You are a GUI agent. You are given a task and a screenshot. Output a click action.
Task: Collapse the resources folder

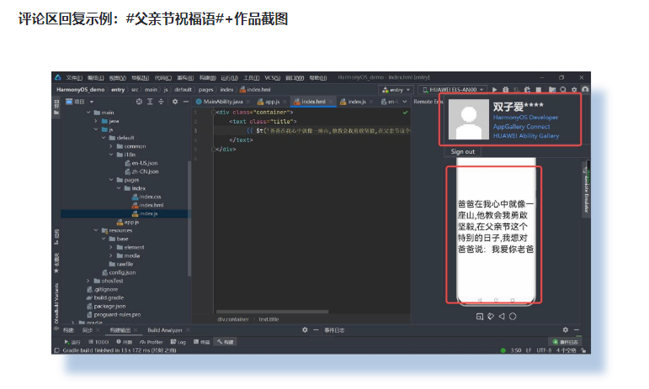96,230
